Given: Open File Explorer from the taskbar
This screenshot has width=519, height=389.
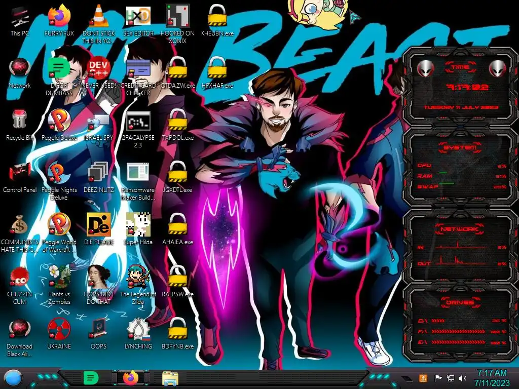Looking at the screenshot, I should 170,378.
